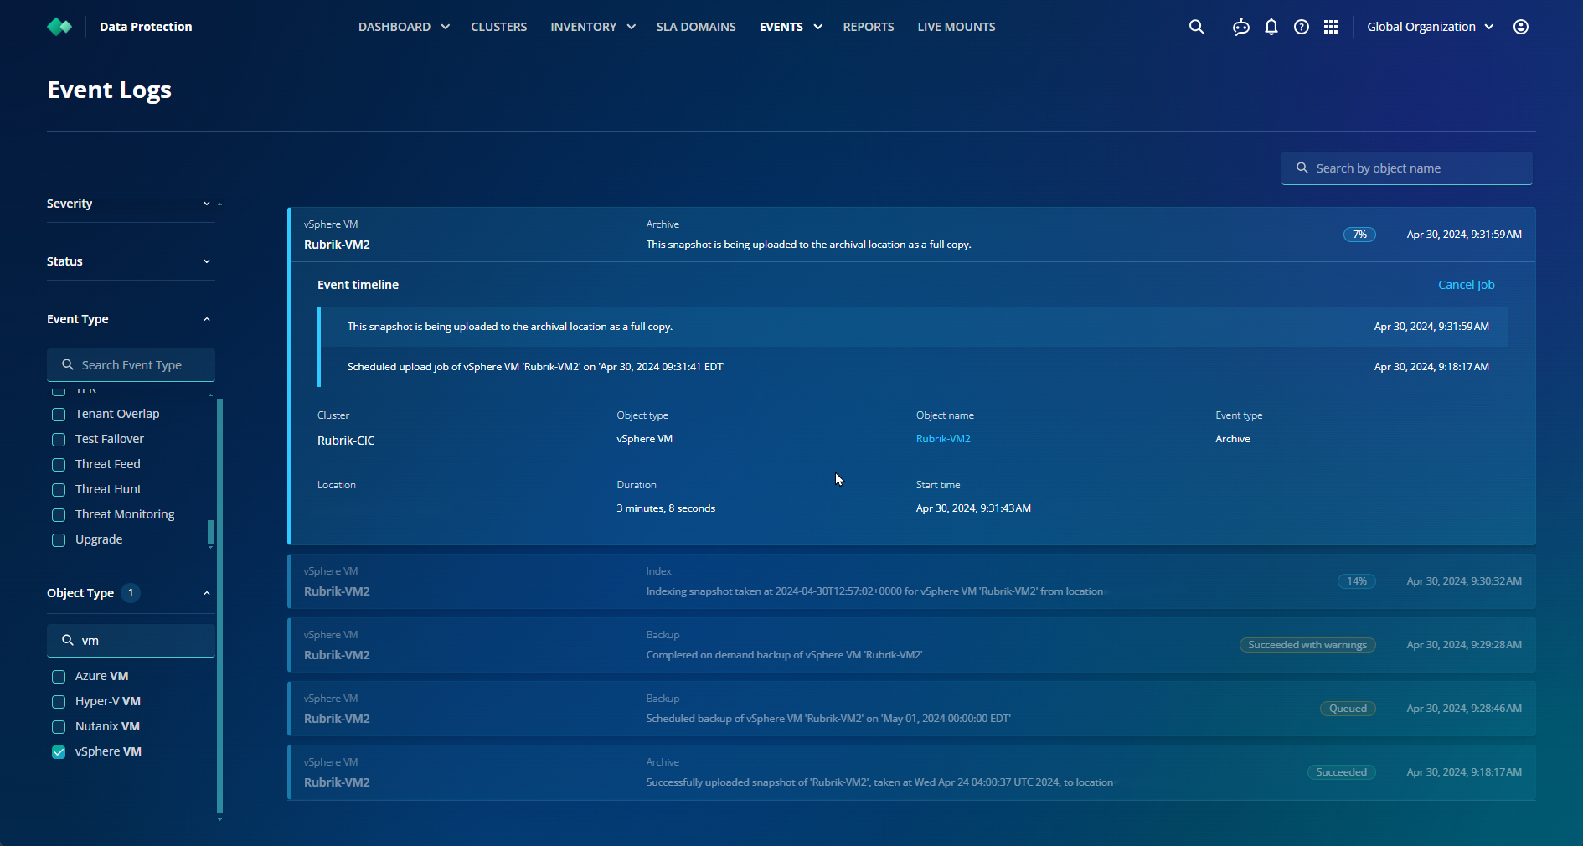
Task: Open the global search magnifier icon
Action: [x=1196, y=27]
